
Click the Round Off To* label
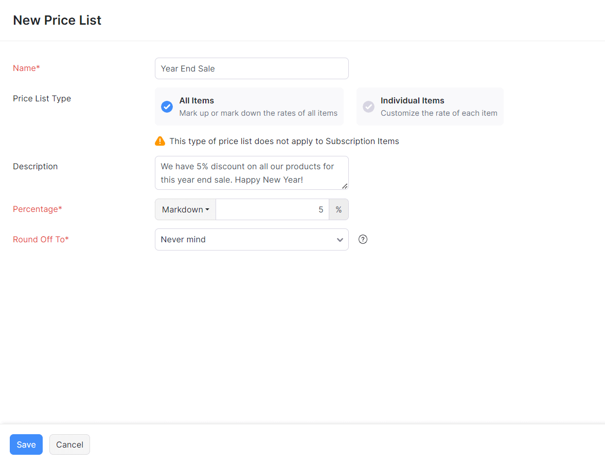click(x=41, y=239)
